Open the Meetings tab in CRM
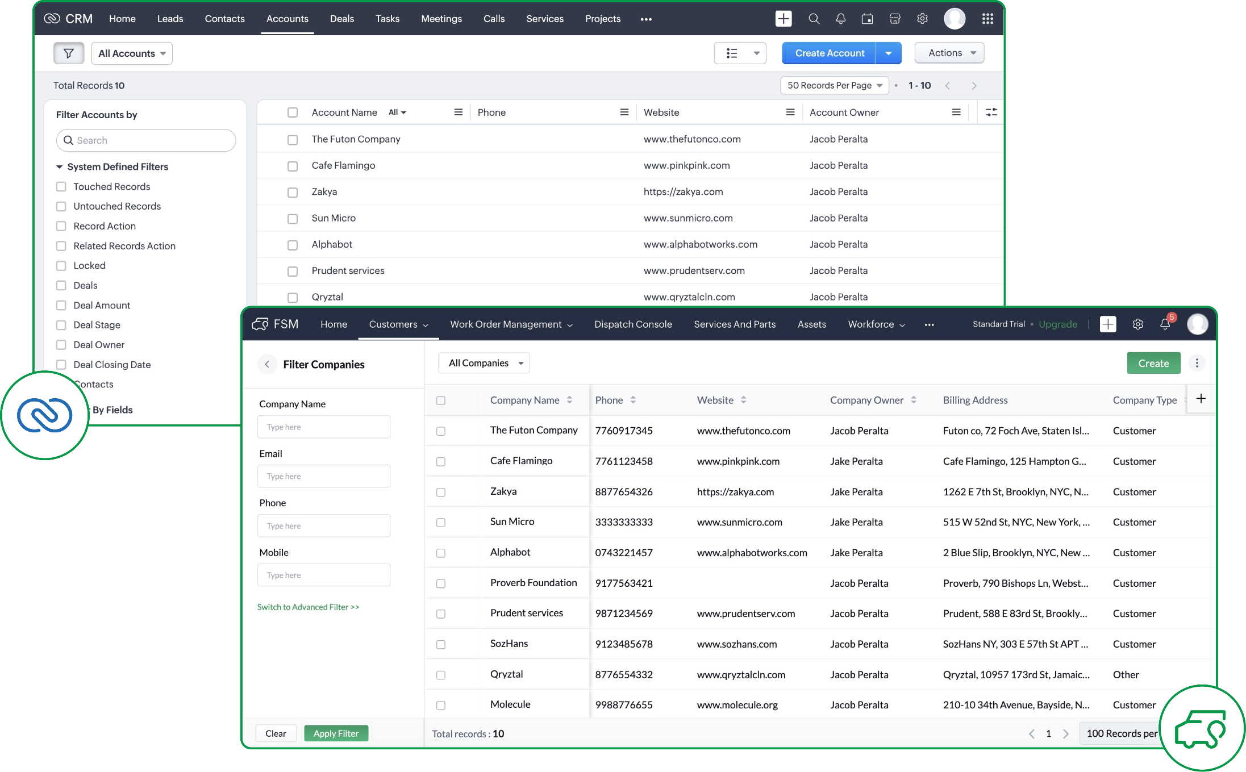1246x772 pixels. click(x=441, y=19)
